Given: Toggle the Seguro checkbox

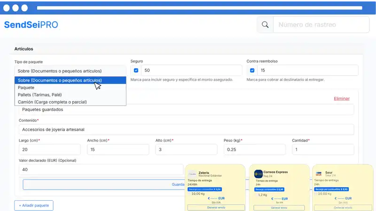Looking at the screenshot, I should (136, 70).
